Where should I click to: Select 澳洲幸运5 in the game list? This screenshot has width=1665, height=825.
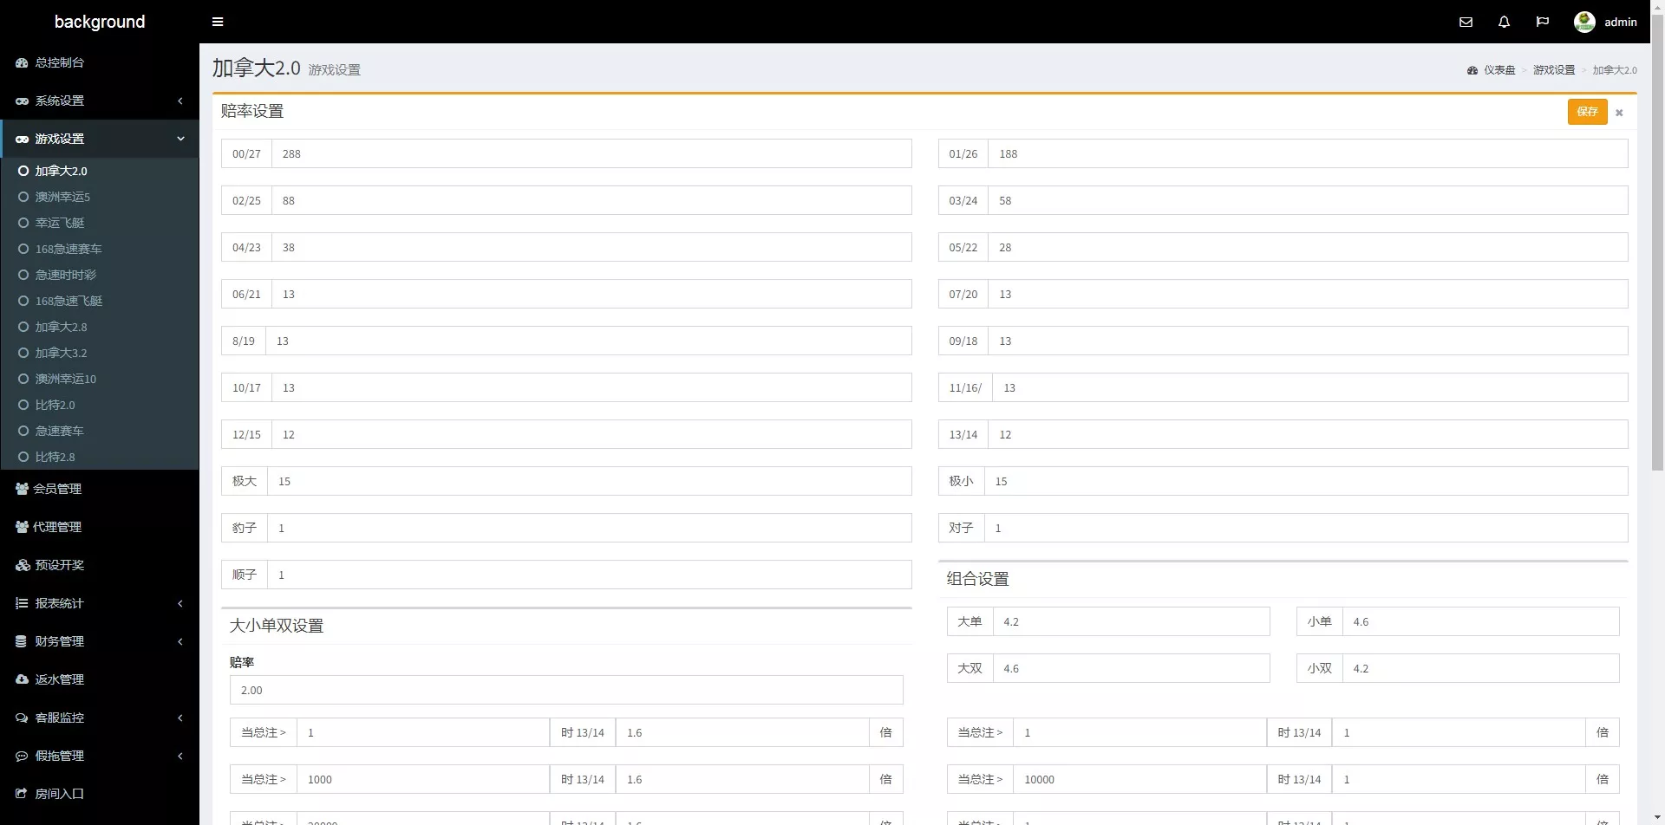click(x=62, y=197)
